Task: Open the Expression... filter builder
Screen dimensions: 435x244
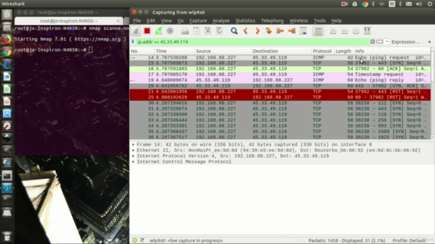Action: [405, 42]
